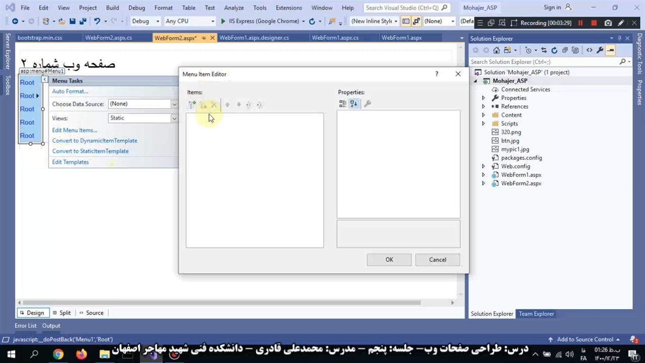This screenshot has width=645, height=363.
Task: Open the Choose Data Source dropdown
Action: pyautogui.click(x=174, y=104)
